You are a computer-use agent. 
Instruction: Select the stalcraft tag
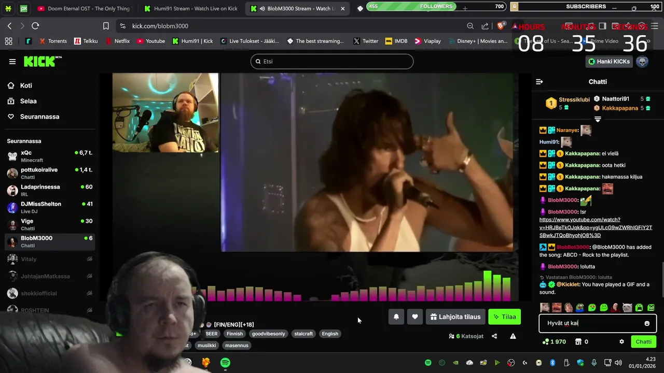[x=303, y=334]
